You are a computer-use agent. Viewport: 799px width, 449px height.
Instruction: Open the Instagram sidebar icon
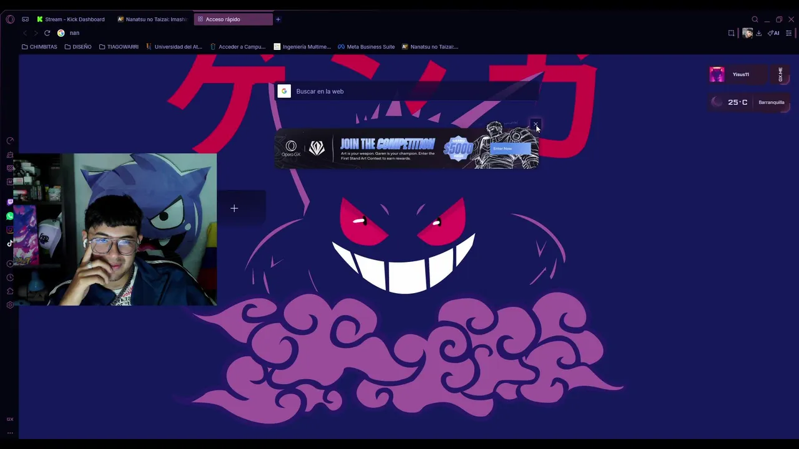pos(10,230)
